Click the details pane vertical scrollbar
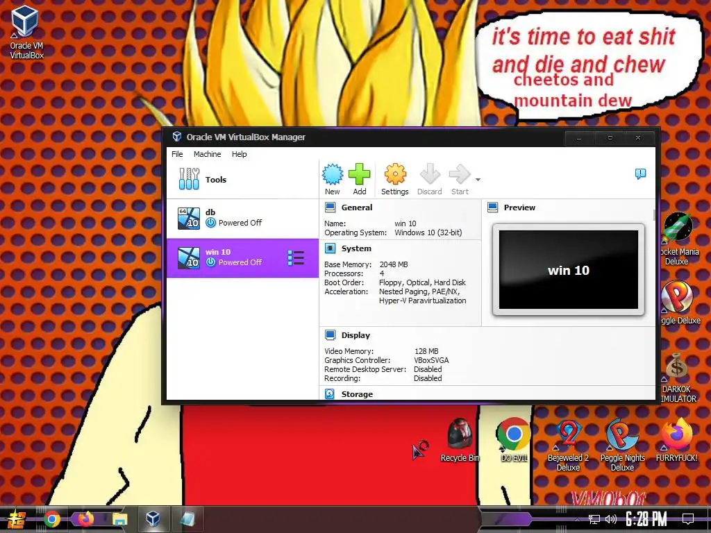This screenshot has height=533, width=711. pos(654,215)
